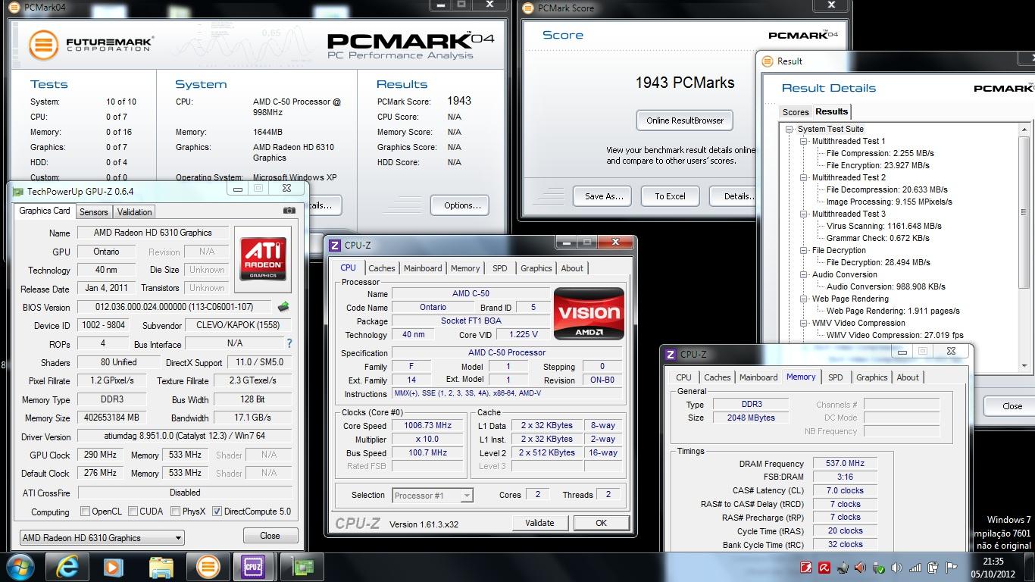Open the AMD Radeon HD 6310 Graphics dropdown
Image resolution: width=1035 pixels, height=582 pixels.
(x=102, y=537)
